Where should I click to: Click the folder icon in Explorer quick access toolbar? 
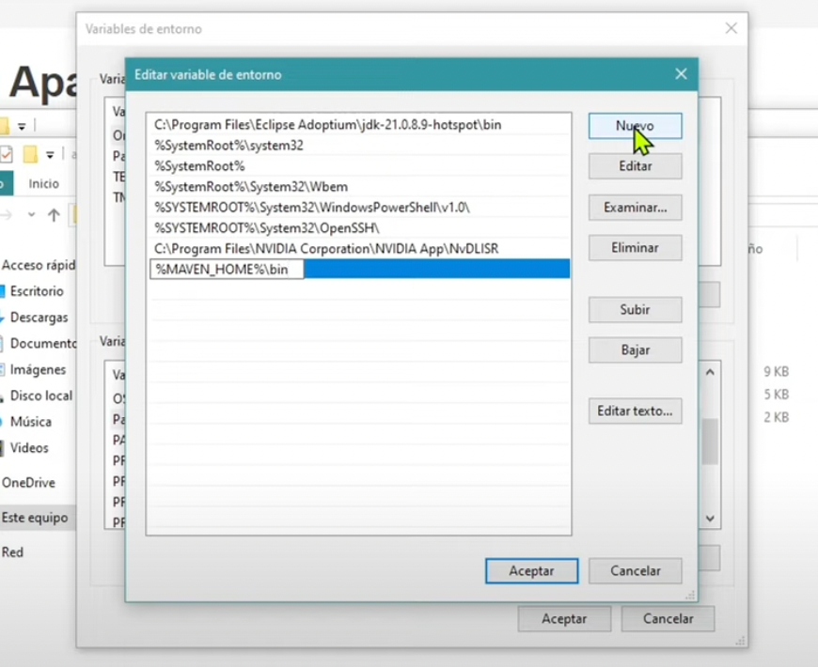pyautogui.click(x=30, y=154)
